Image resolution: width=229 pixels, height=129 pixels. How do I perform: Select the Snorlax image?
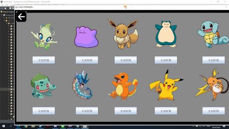[x=166, y=34]
